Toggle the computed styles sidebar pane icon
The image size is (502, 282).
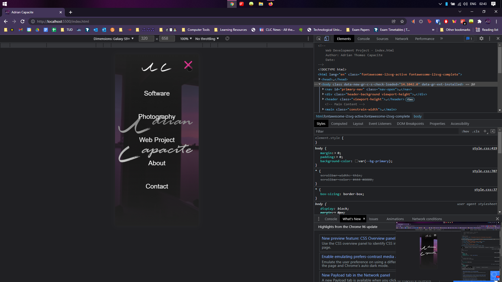493,131
